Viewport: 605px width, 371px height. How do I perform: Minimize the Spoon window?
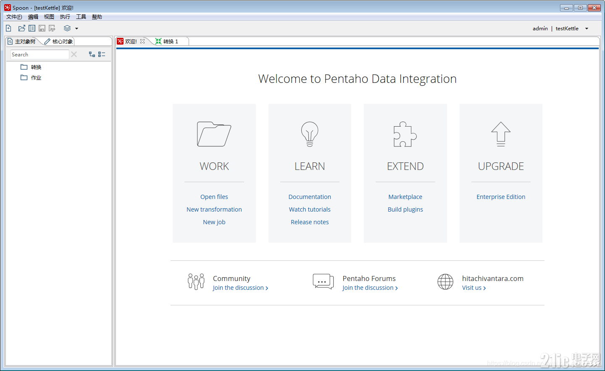pyautogui.click(x=566, y=8)
